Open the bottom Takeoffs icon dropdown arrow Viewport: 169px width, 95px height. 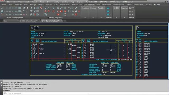pos(110,15)
